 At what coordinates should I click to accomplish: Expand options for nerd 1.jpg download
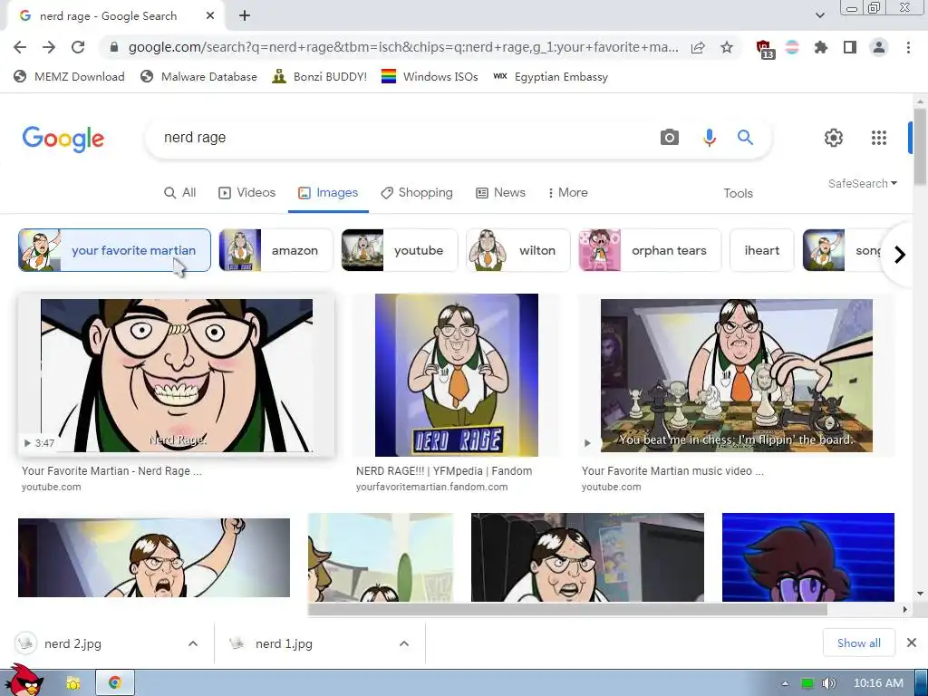(x=404, y=643)
